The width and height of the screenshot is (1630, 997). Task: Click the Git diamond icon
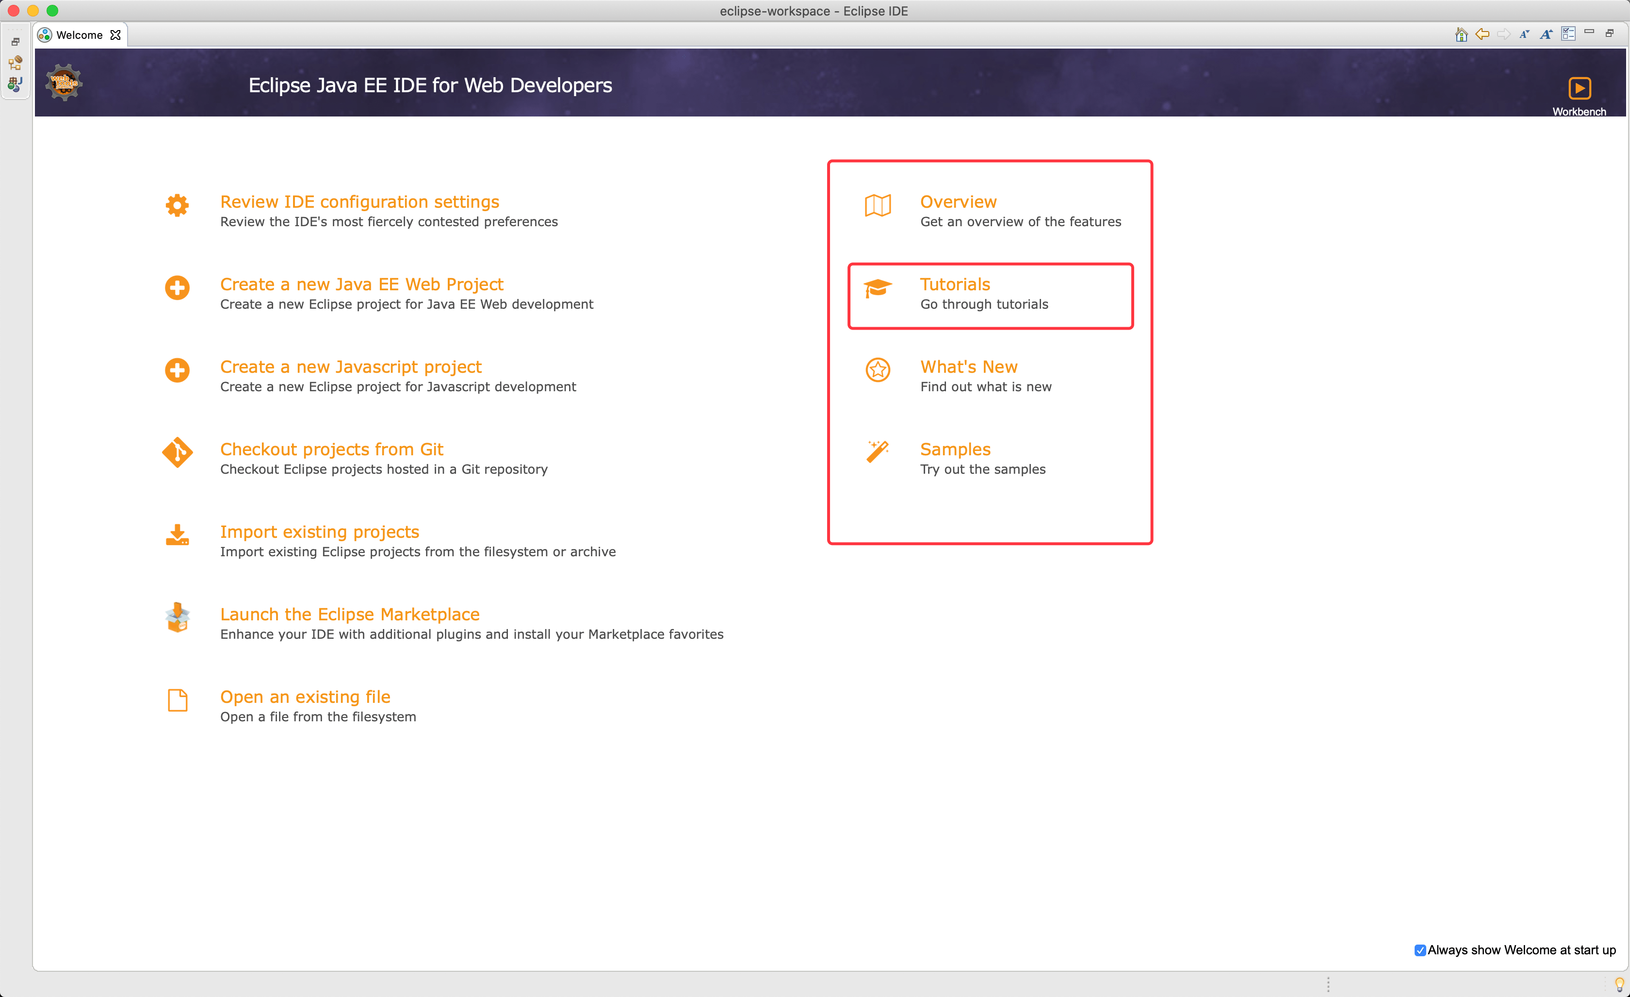tap(177, 452)
